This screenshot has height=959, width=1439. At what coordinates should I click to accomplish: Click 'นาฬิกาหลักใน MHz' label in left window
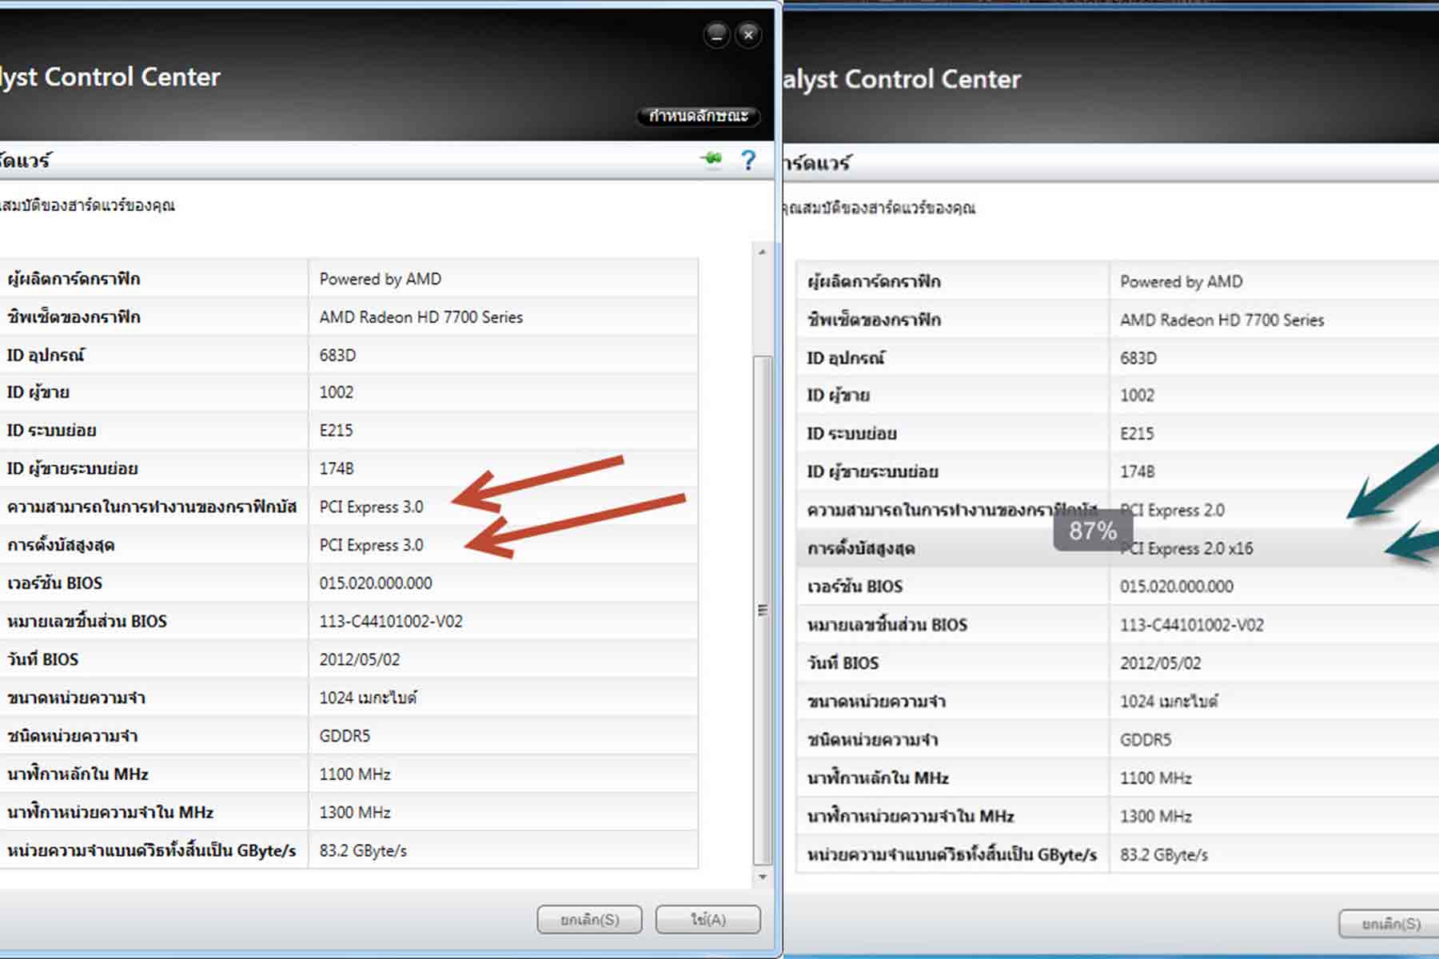[78, 774]
